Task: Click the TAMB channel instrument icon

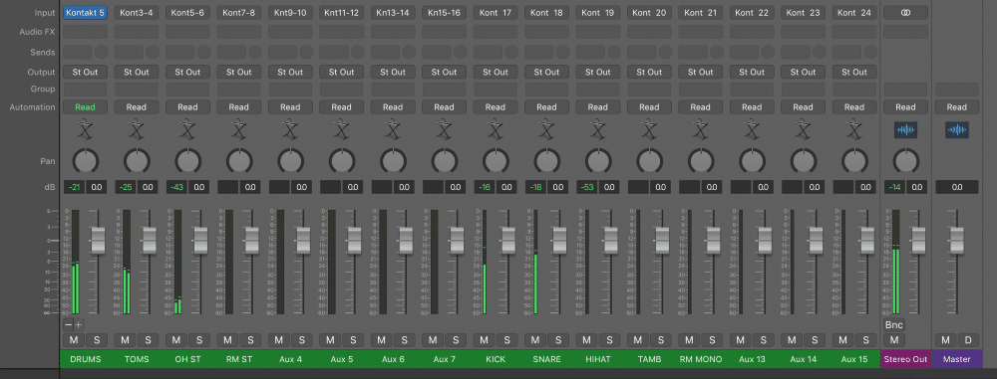Action: click(x=649, y=130)
